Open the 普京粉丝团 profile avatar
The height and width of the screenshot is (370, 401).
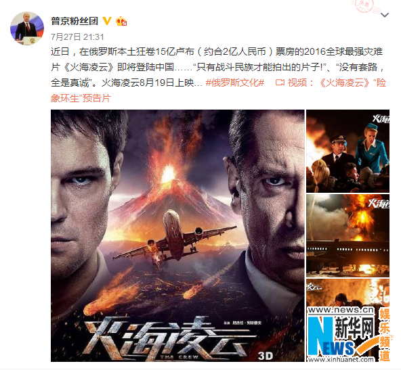tap(27, 28)
